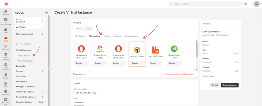Click the Type category search field
The image size is (262, 106).
30,44
